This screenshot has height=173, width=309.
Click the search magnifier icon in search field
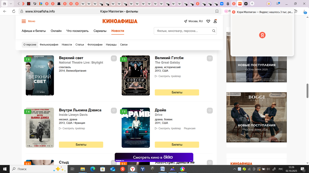[x=213, y=31]
